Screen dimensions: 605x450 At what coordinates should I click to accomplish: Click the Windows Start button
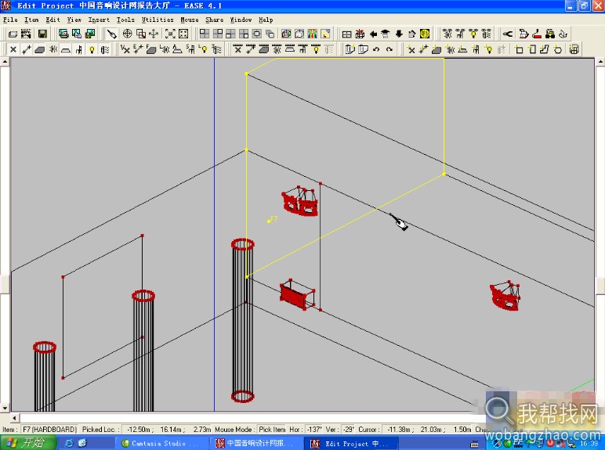click(27, 443)
